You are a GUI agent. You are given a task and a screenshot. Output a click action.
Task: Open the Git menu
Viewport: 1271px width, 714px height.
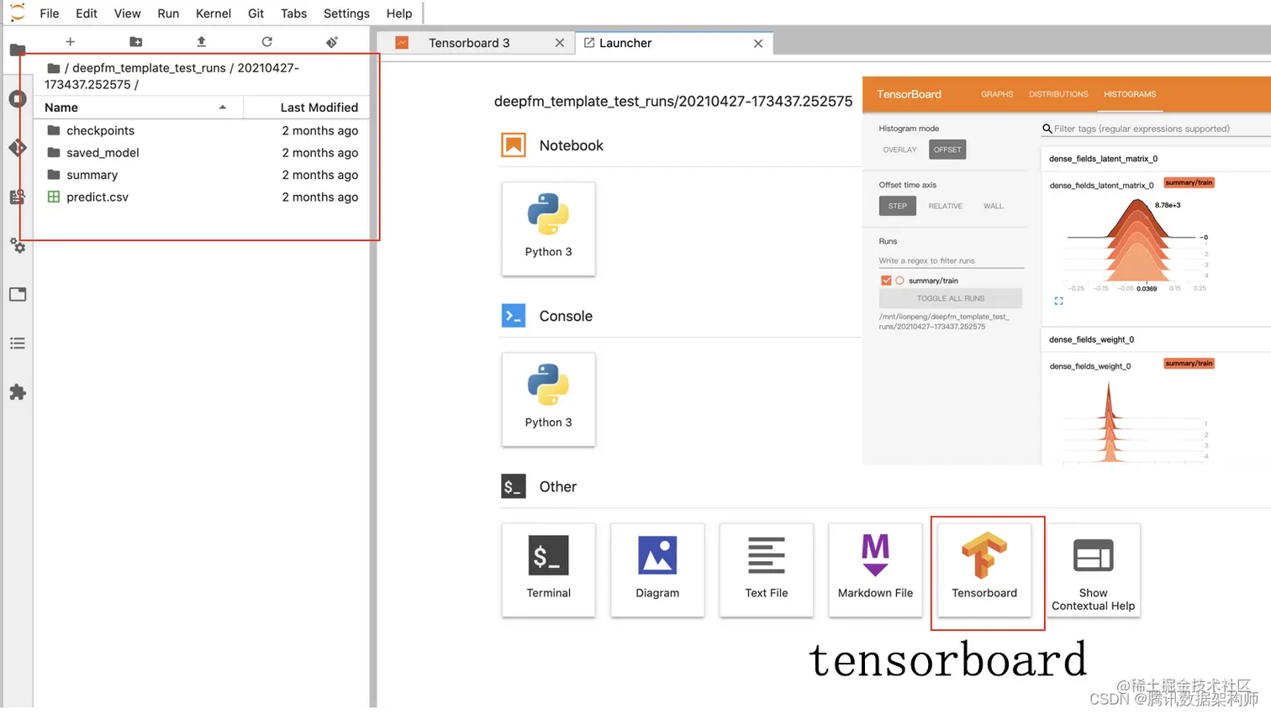pos(256,13)
